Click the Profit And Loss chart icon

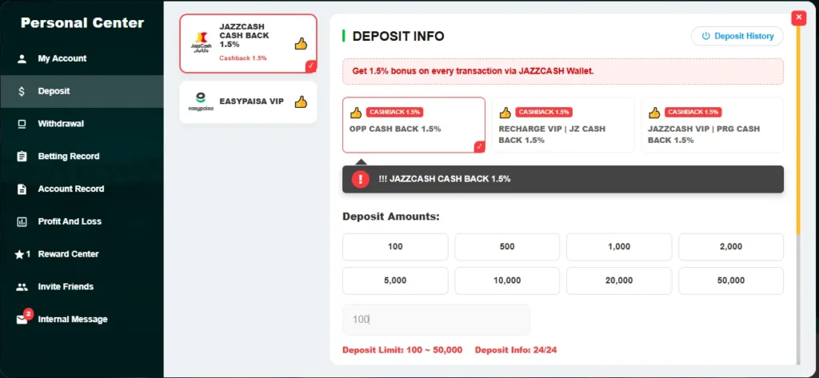(x=22, y=222)
